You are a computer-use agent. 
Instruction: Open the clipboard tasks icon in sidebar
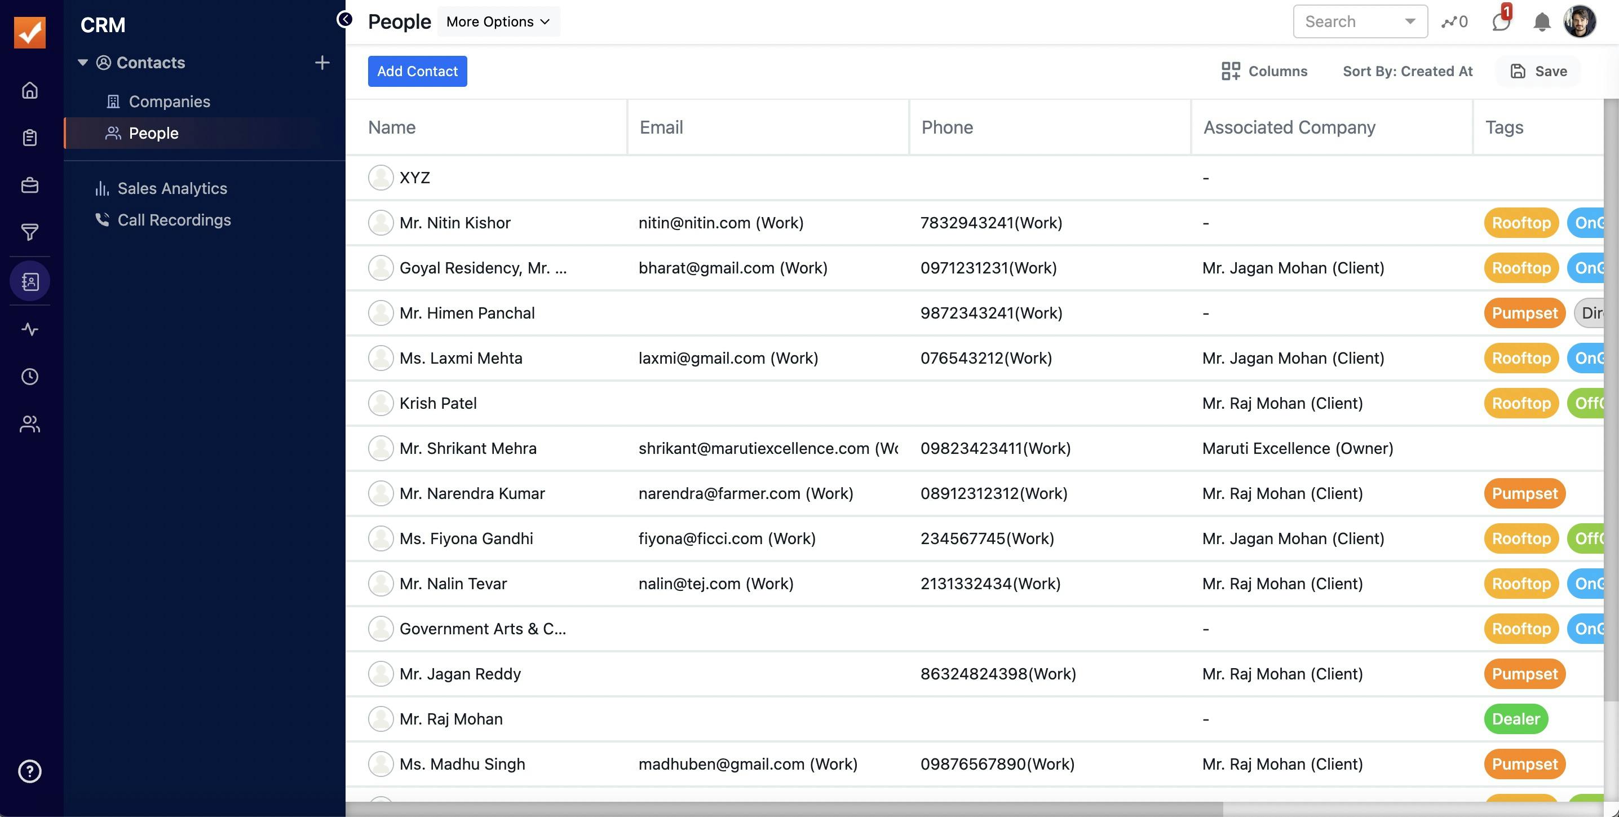click(29, 138)
